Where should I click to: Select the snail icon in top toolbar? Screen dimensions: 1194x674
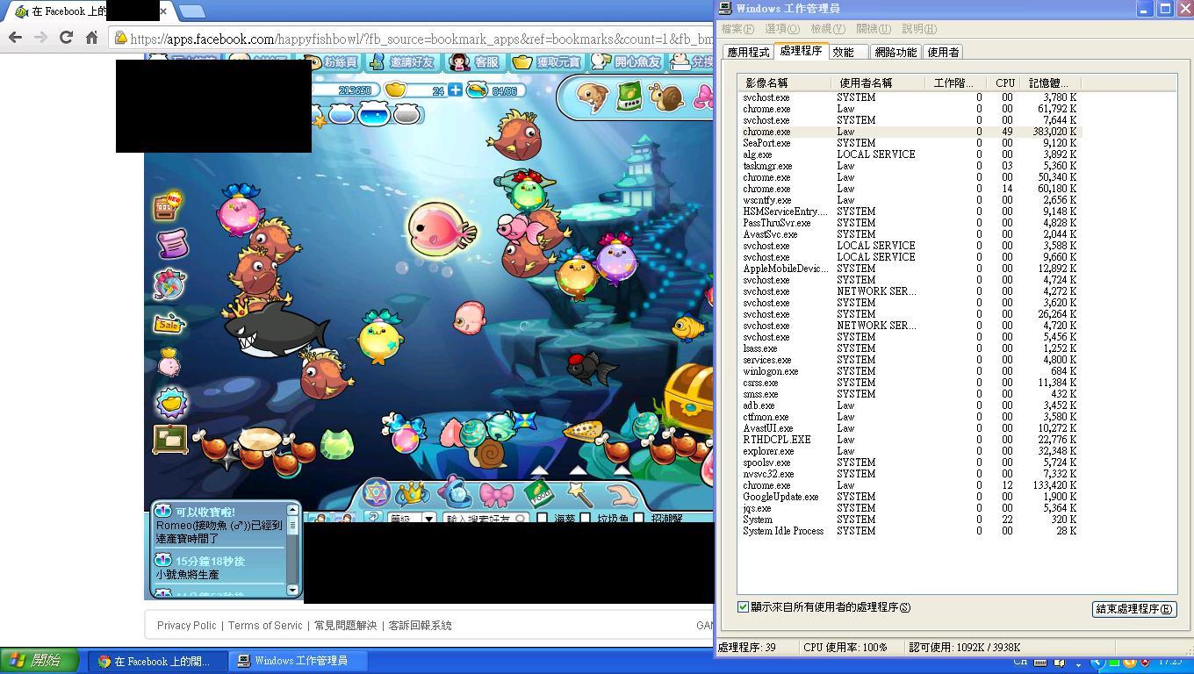(665, 97)
